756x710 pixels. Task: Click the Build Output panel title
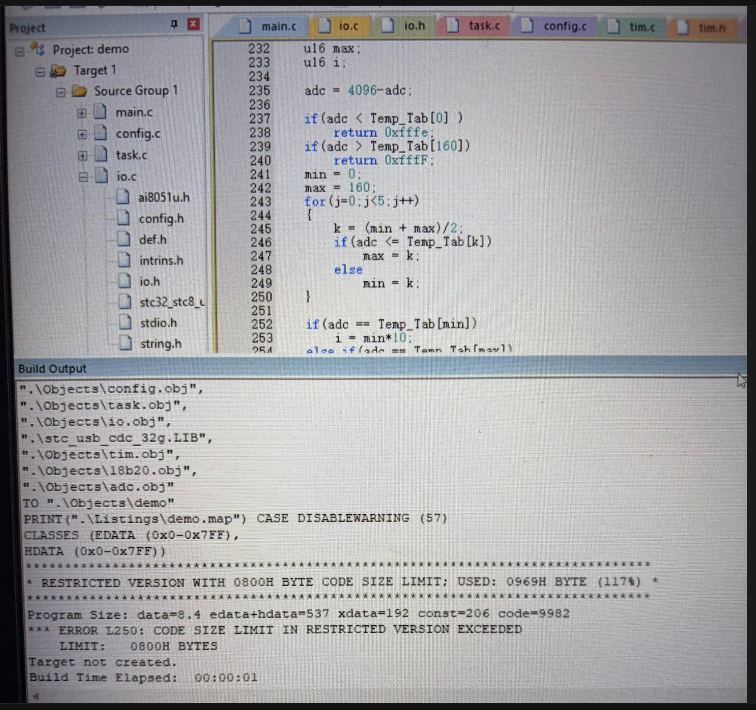52,369
